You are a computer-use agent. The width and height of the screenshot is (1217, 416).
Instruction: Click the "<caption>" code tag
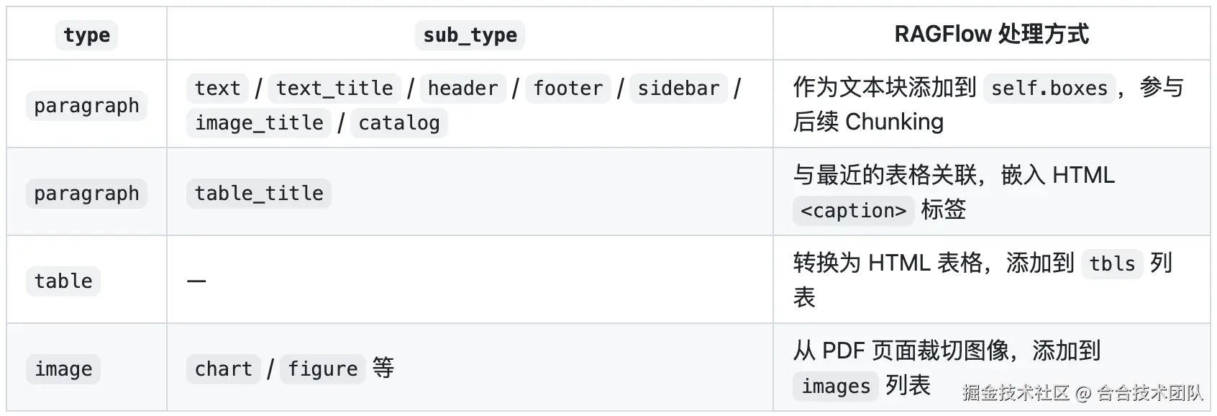click(x=853, y=211)
